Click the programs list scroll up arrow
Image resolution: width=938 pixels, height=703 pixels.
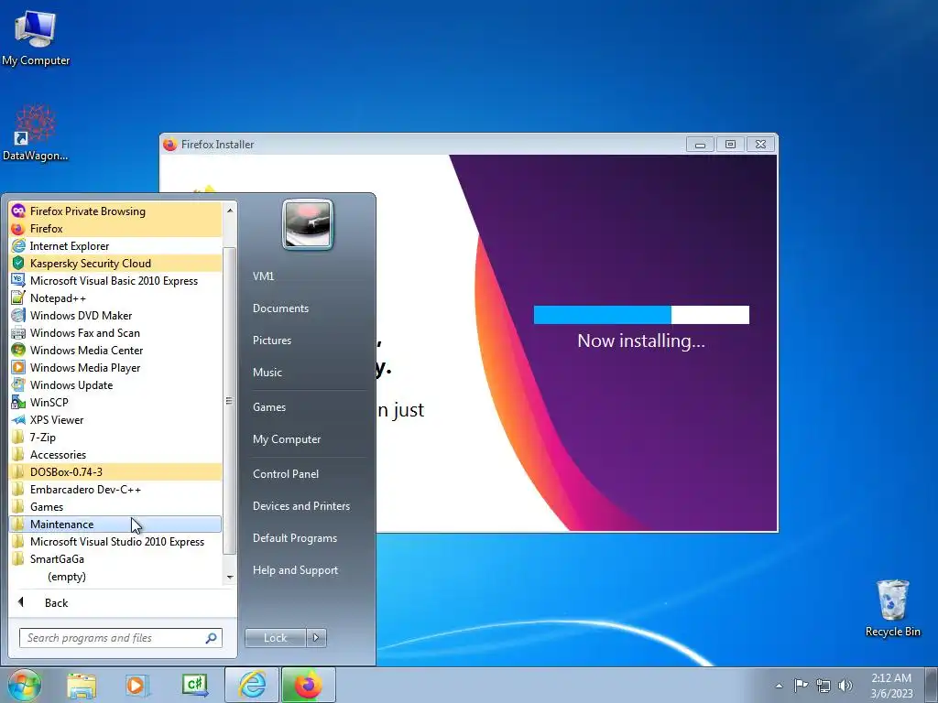pyautogui.click(x=230, y=210)
